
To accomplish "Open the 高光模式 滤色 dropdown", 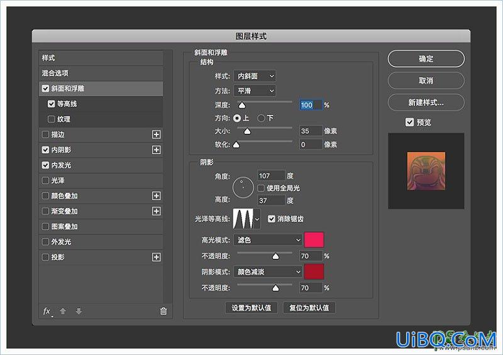I will (x=268, y=240).
